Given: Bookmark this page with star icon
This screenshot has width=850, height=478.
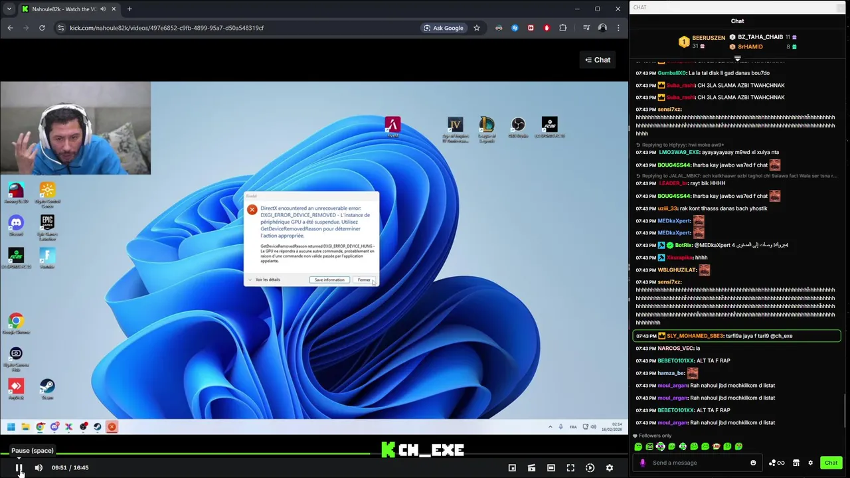Looking at the screenshot, I should coord(477,28).
